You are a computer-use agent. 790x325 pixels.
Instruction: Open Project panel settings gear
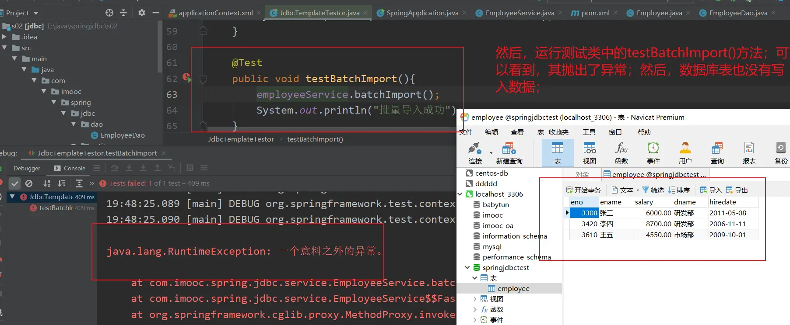click(x=141, y=13)
